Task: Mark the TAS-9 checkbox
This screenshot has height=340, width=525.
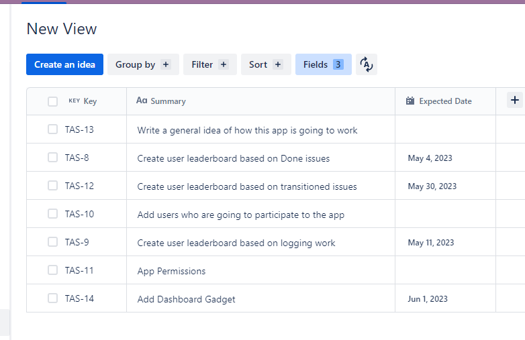Action: pos(52,241)
